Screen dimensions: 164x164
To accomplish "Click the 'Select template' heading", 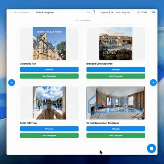I will point(45,12).
